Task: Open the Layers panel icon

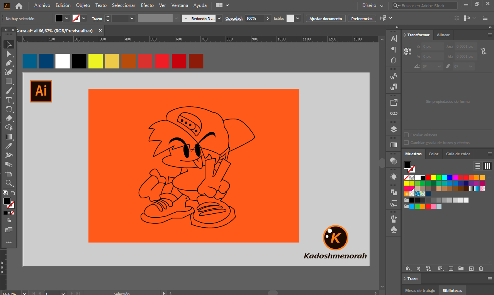Action: 394,129
